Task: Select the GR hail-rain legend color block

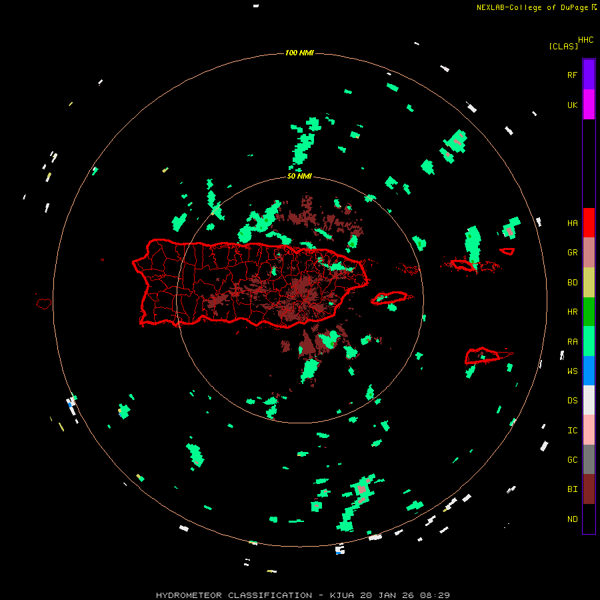Action: (589, 253)
